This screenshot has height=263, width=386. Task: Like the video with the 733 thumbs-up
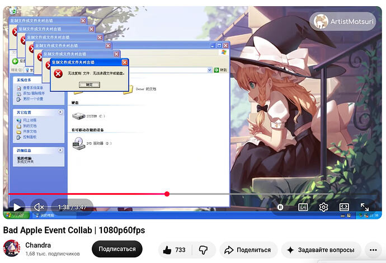[x=175, y=250]
